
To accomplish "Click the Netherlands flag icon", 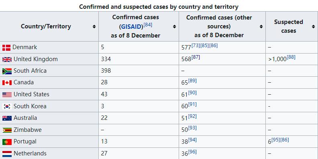I will [x=7, y=154].
